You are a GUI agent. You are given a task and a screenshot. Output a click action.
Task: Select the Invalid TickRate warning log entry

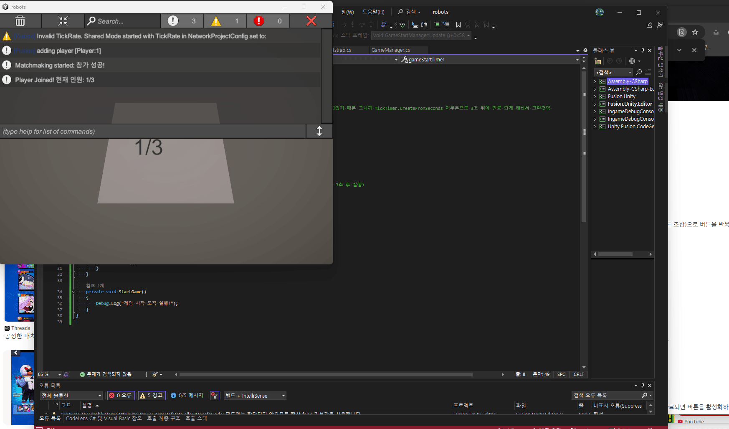[161, 36]
